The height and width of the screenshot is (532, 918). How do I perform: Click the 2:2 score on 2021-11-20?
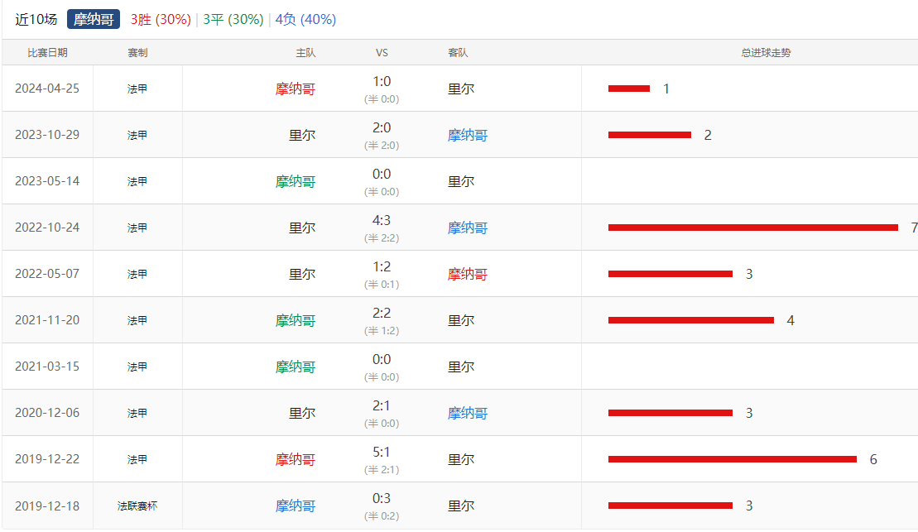[382, 314]
